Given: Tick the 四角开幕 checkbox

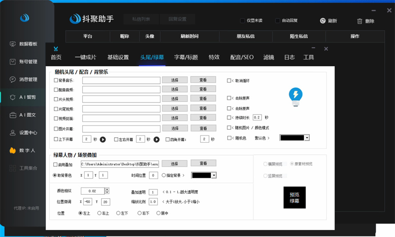Looking at the screenshot, I should [168, 139].
